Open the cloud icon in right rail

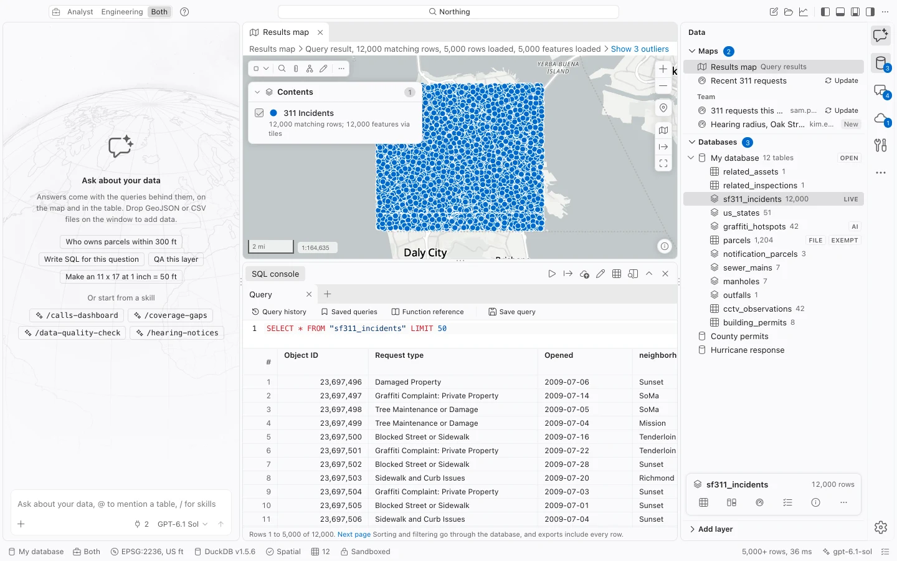pyautogui.click(x=880, y=118)
